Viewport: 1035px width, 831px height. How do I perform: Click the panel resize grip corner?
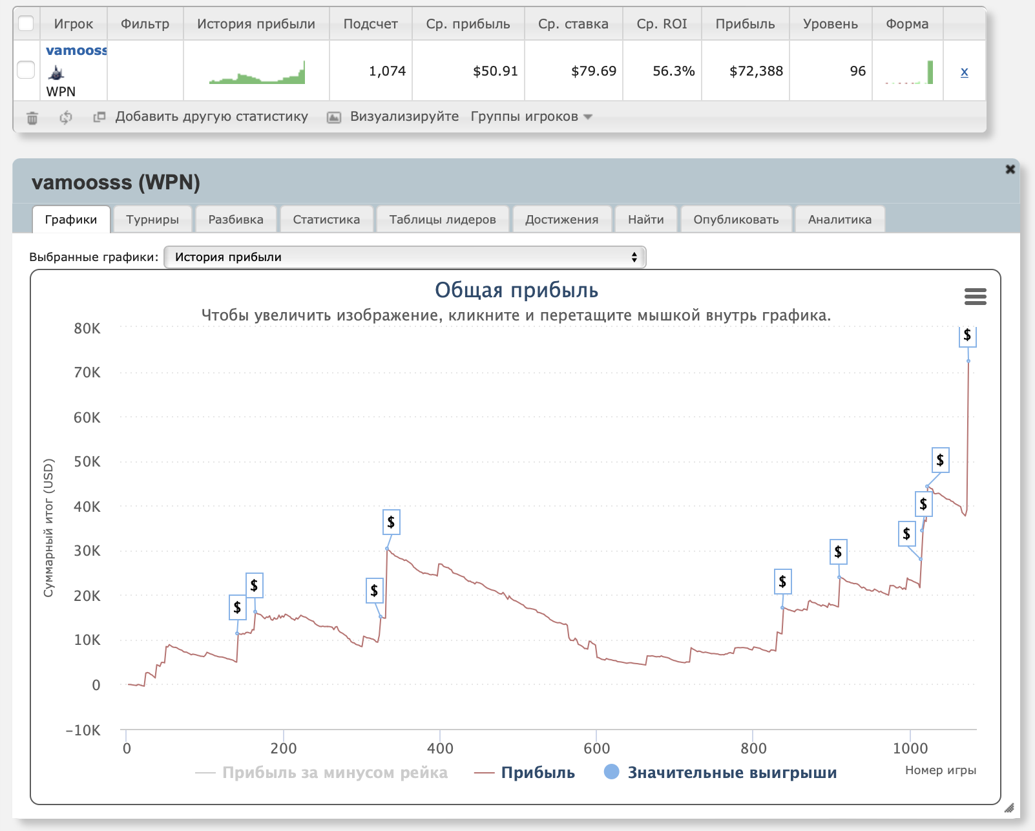tap(1009, 808)
